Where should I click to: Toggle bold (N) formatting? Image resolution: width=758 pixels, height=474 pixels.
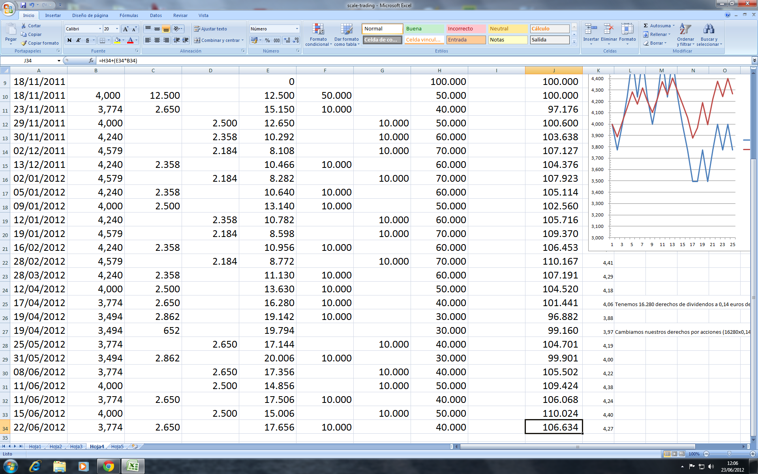tap(69, 40)
